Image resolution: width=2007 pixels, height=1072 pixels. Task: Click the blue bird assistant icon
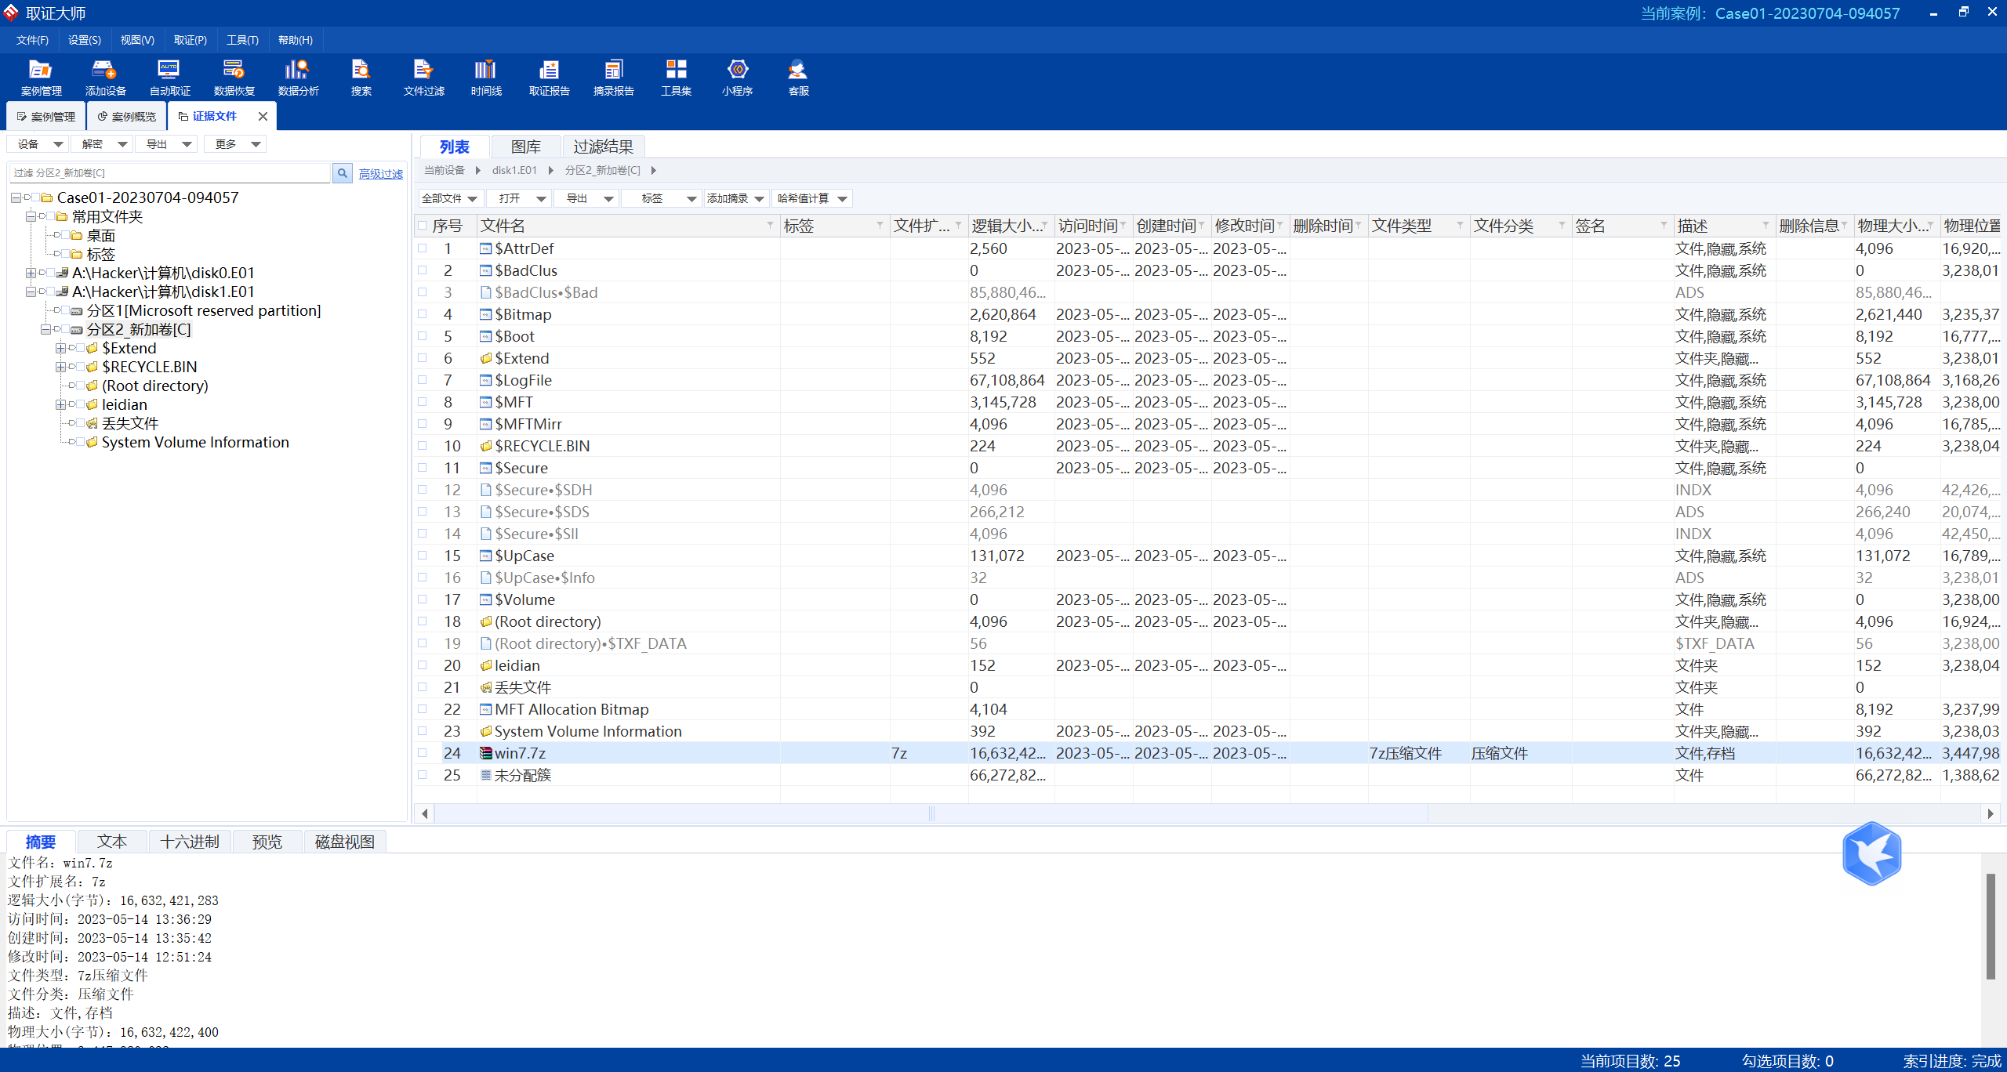click(x=1871, y=853)
